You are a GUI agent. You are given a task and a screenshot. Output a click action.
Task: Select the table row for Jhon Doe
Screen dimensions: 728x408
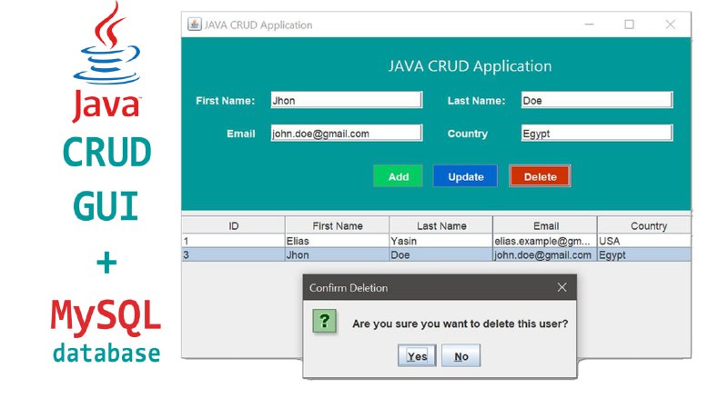tap(436, 254)
